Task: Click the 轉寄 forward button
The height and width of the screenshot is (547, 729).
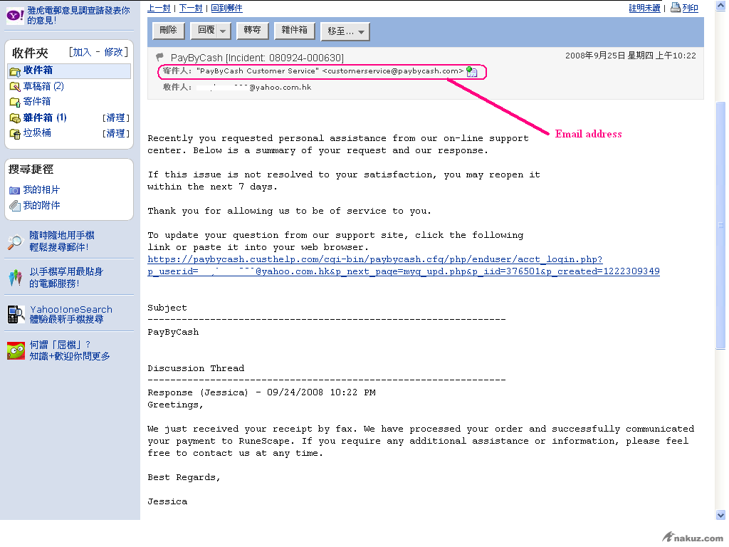Action: click(x=253, y=30)
